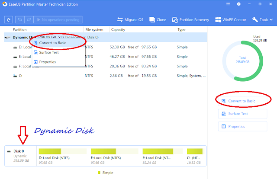Click the No operations pending button
277x179 pixels.
(x=58, y=19)
